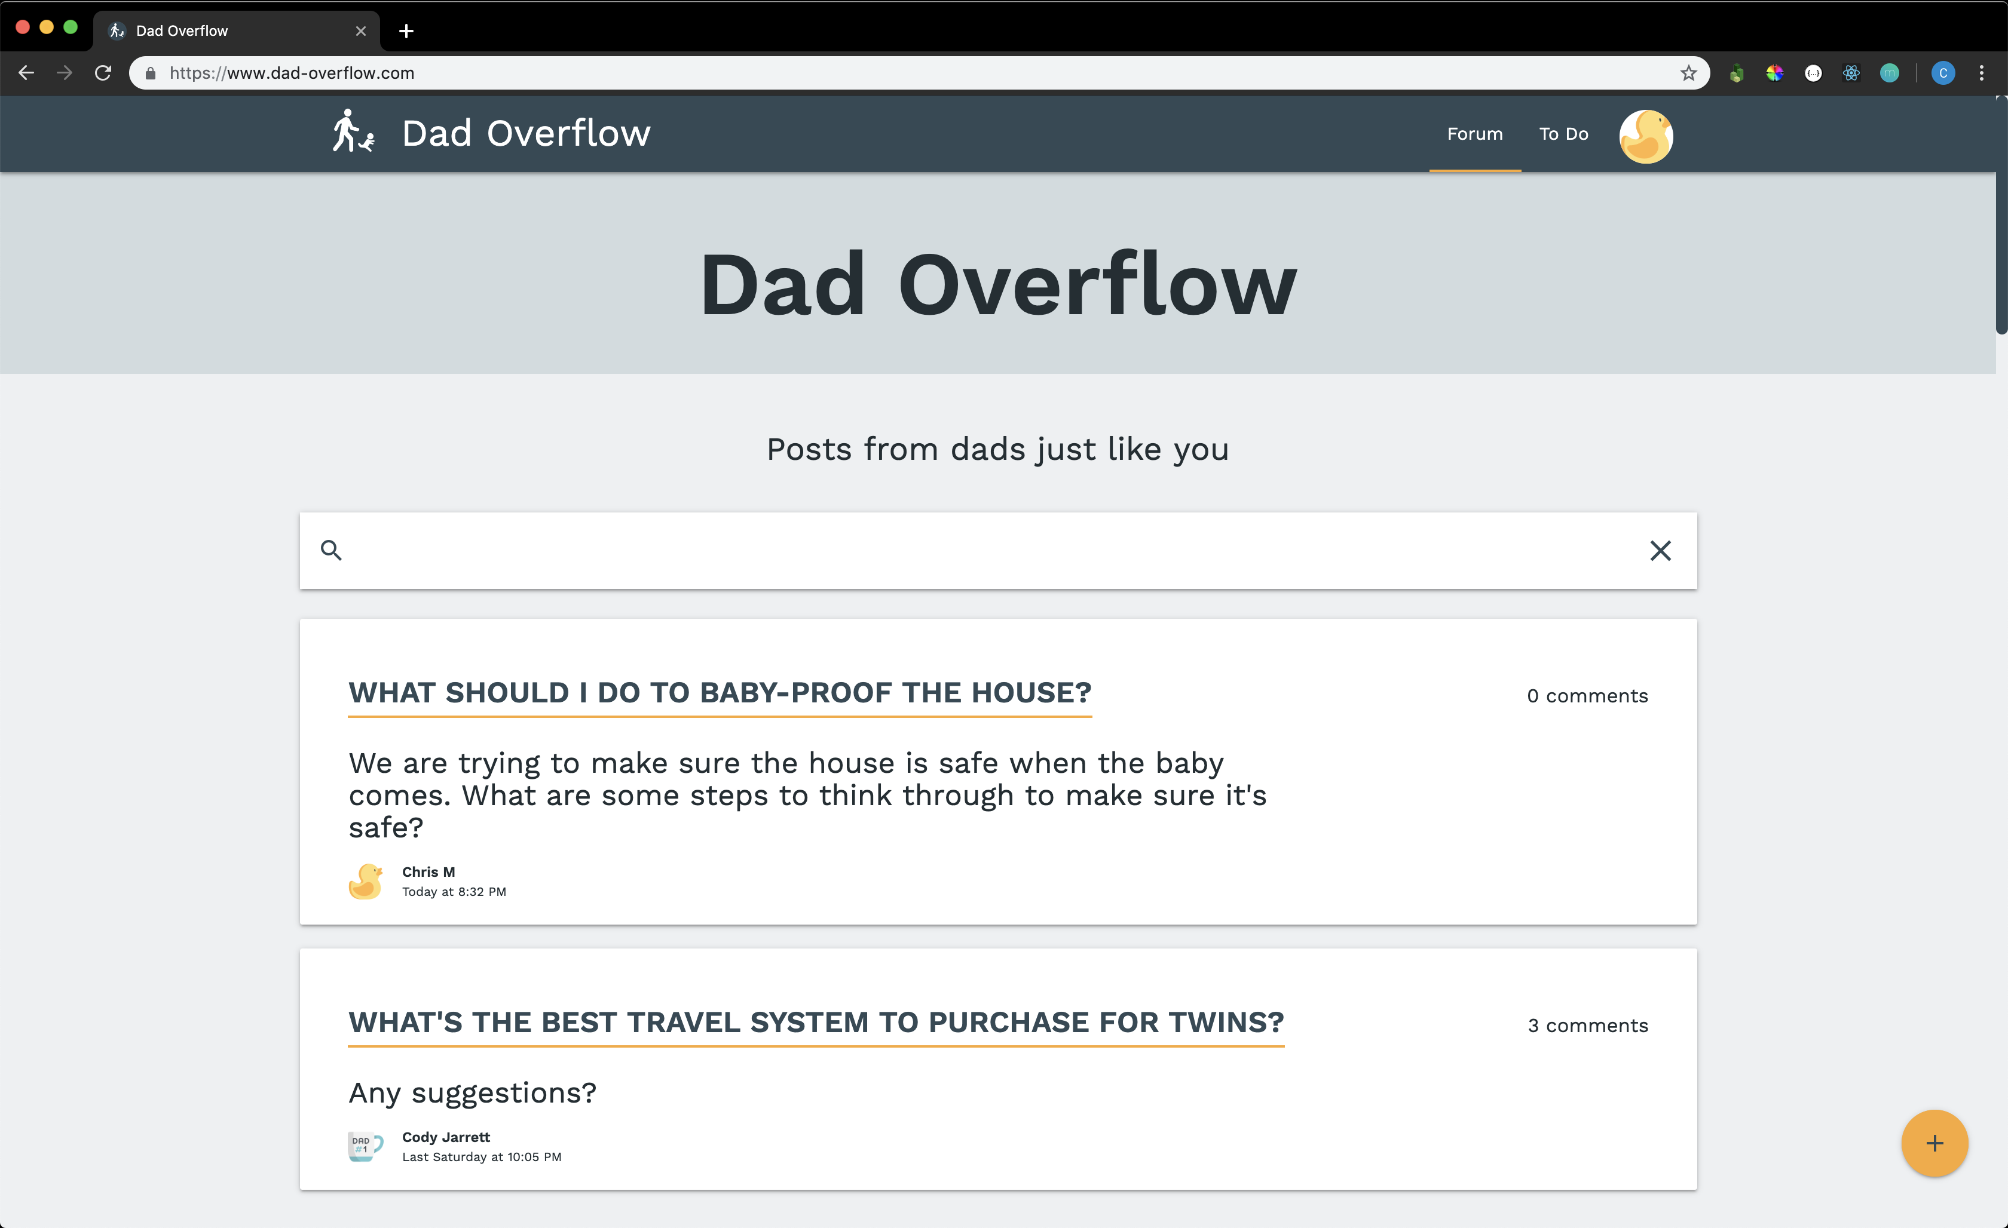The image size is (2008, 1228).
Task: Click the Chris M duck avatar icon
Action: (367, 880)
